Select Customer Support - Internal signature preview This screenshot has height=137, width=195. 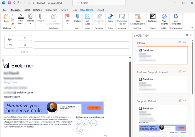tap(162, 84)
